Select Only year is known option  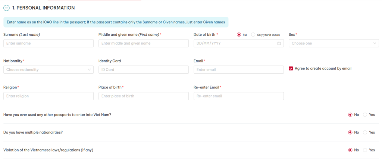(x=253, y=35)
